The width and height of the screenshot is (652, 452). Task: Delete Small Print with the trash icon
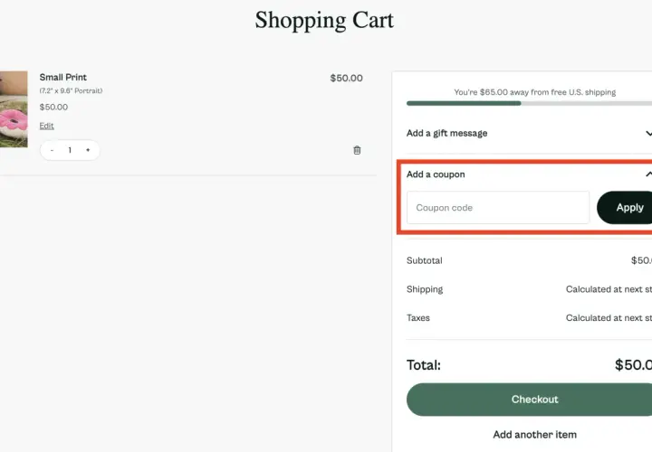357,150
